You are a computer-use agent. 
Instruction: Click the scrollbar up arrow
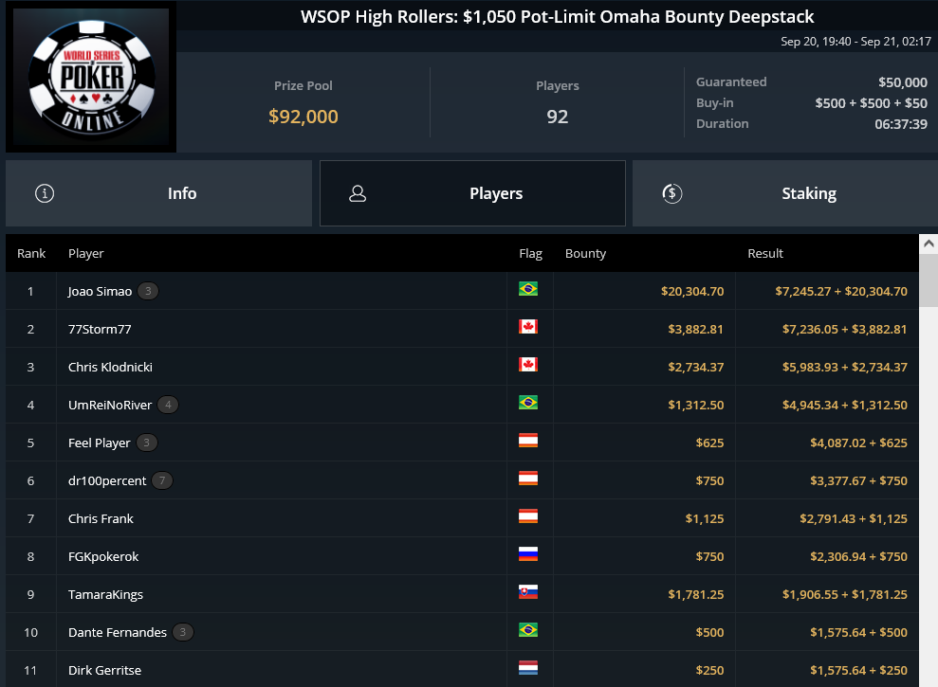pyautogui.click(x=929, y=244)
